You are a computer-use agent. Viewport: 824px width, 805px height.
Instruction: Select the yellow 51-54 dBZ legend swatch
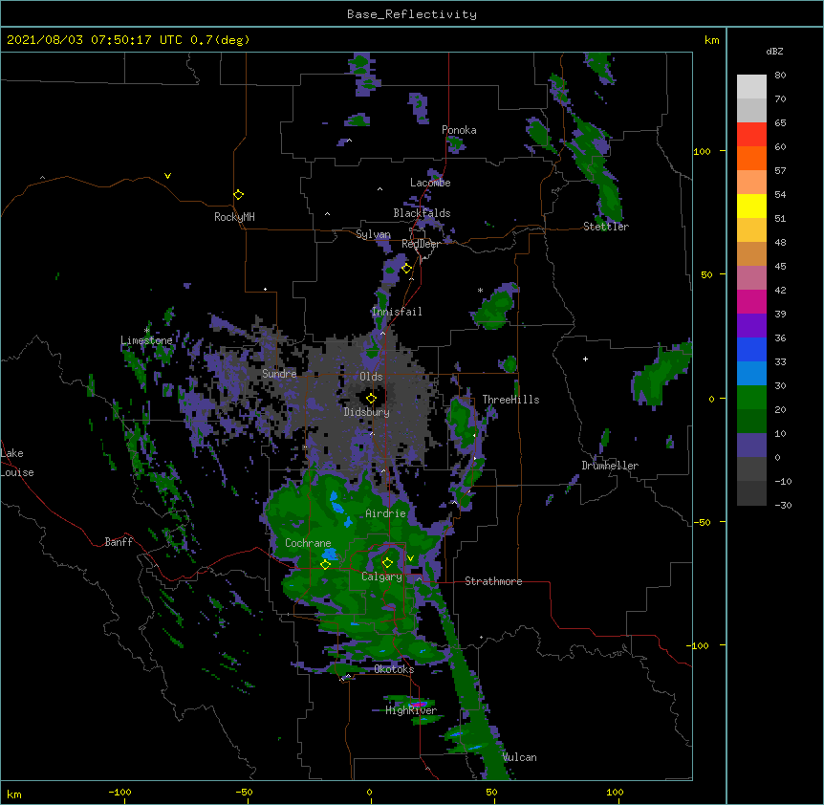click(x=751, y=206)
